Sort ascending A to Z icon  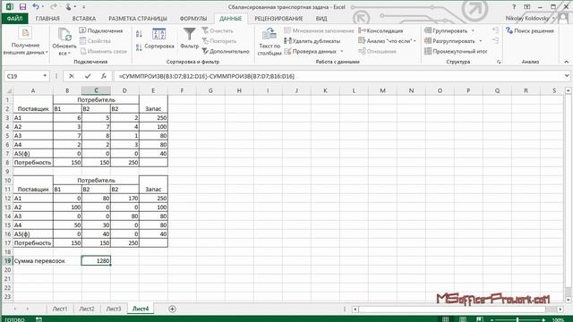pyautogui.click(x=139, y=34)
